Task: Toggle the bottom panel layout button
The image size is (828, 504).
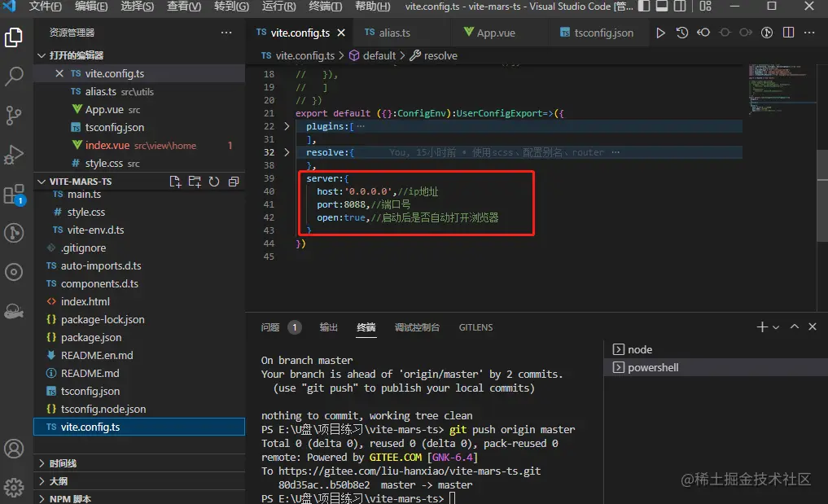Action: tap(664, 7)
